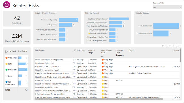Screen dimensions: 184x103
Task: Select the APAC Network Expansion bar
Action: (112, 30)
